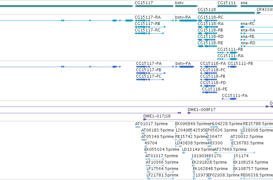Viewport: 273px width, 180px height.
Task: Click the HL04228.5prime EST label
Action: click(x=226, y=124)
